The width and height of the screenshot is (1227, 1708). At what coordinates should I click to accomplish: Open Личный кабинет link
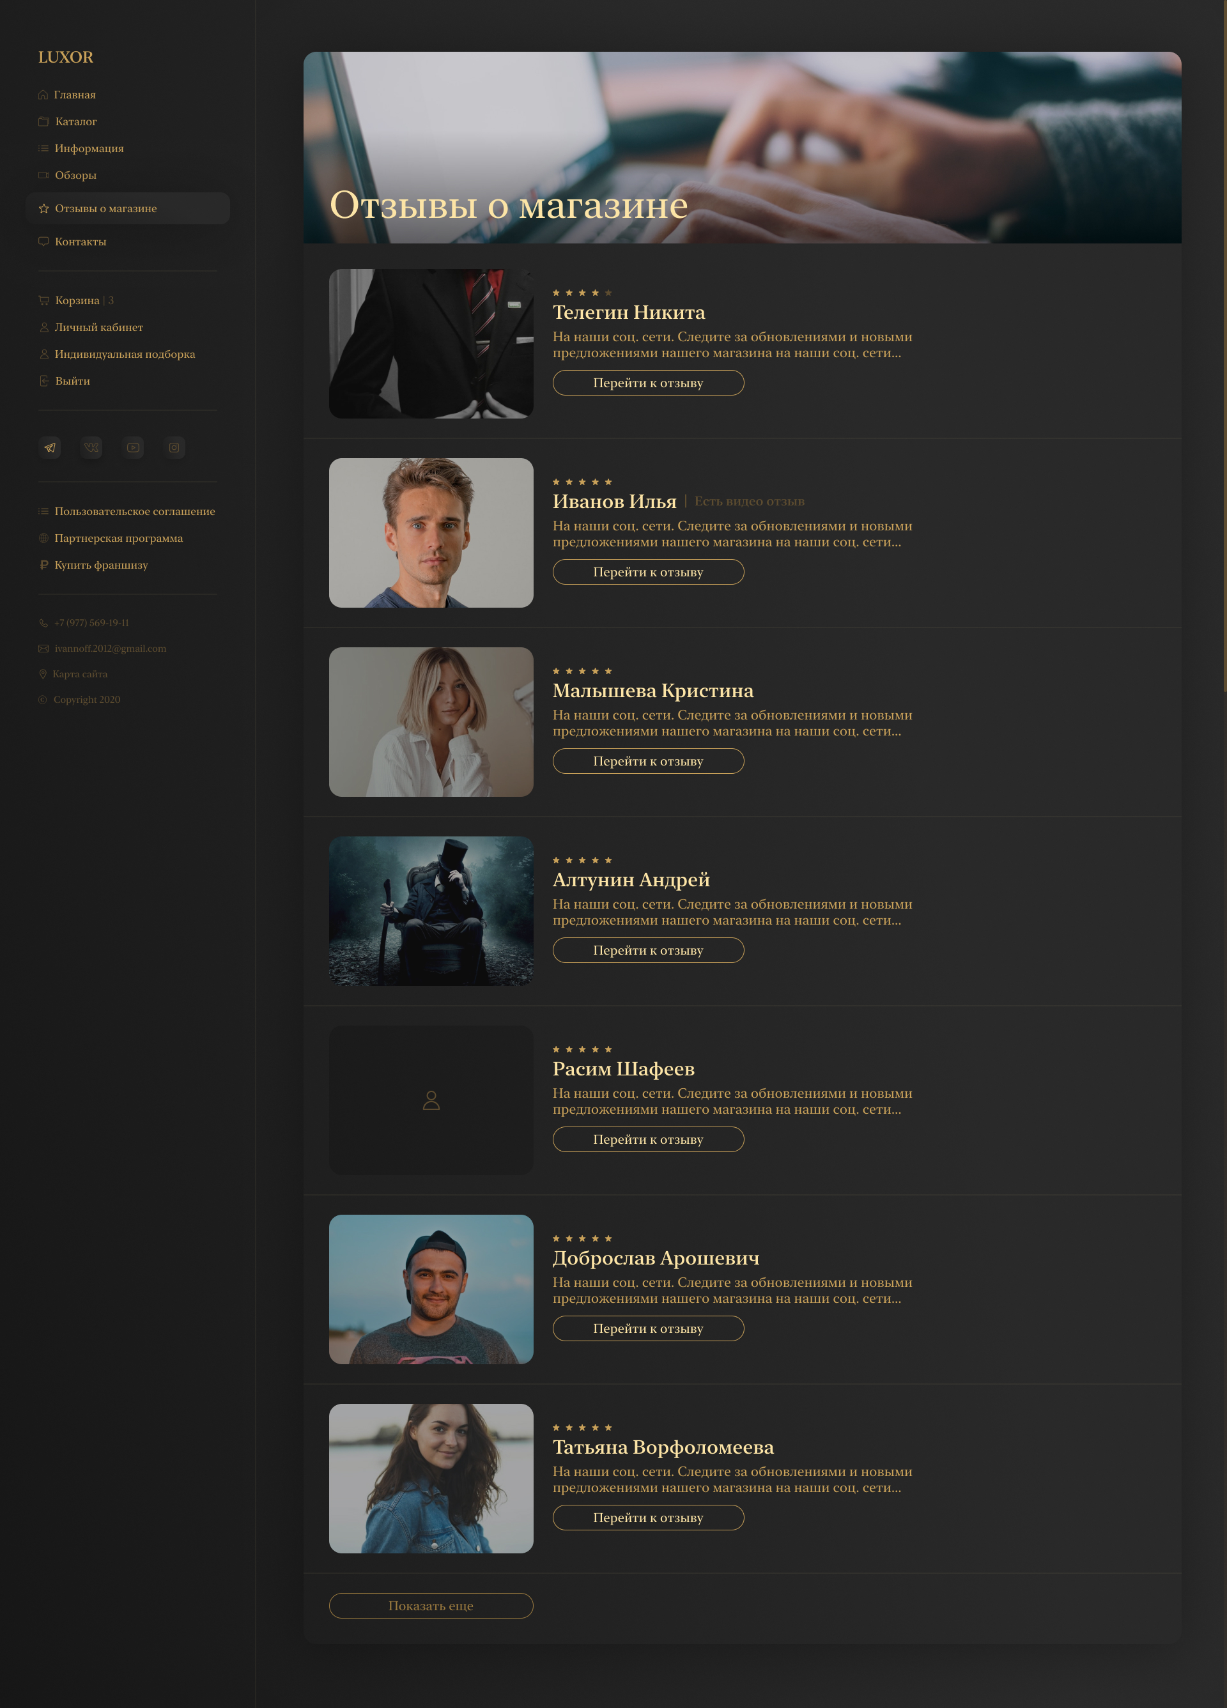[x=98, y=328]
